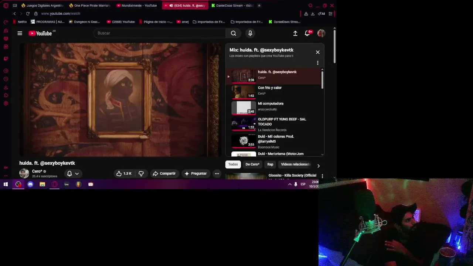Open the YouTube hamburger guide menu
Screen dimensions: 473x266
(x=20, y=33)
